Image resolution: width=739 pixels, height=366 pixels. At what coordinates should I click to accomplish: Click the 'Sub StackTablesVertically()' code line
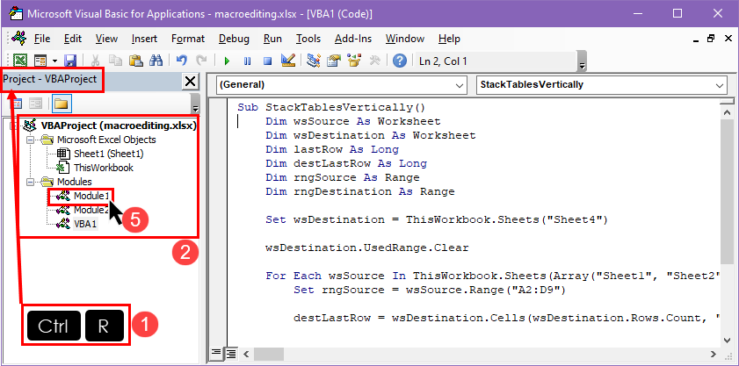331,107
